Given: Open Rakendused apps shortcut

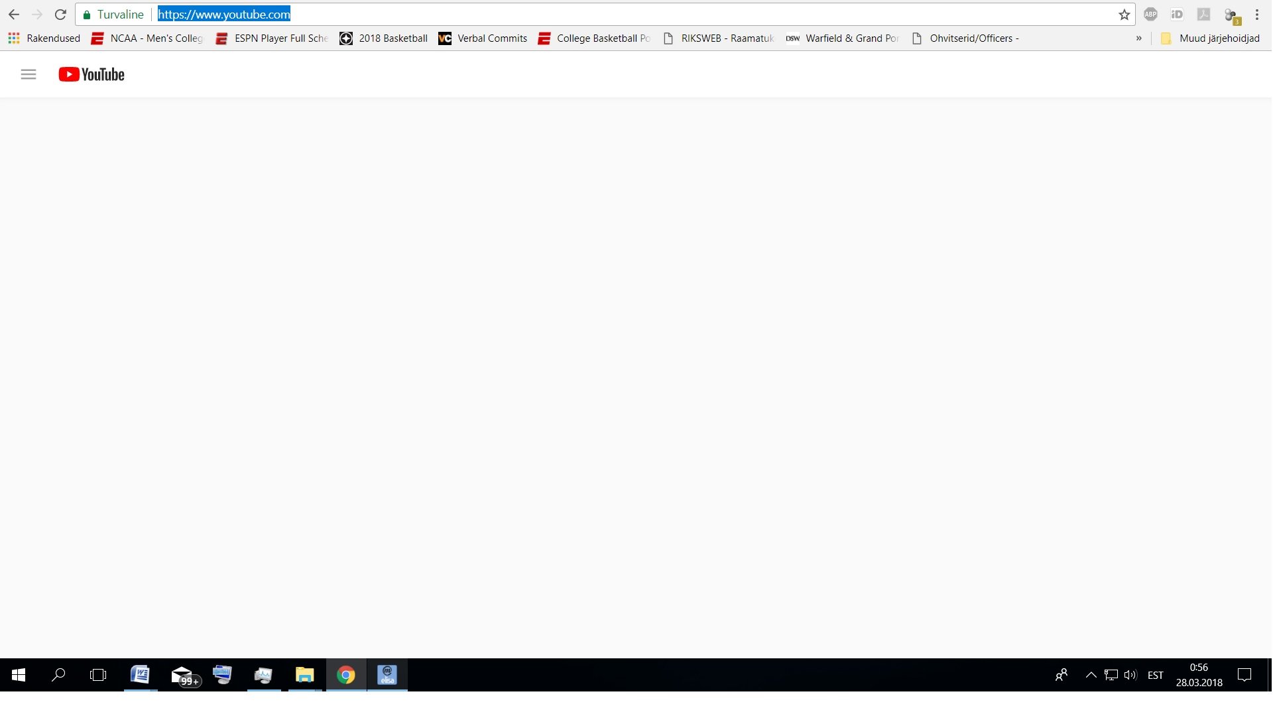Looking at the screenshot, I should click(44, 38).
